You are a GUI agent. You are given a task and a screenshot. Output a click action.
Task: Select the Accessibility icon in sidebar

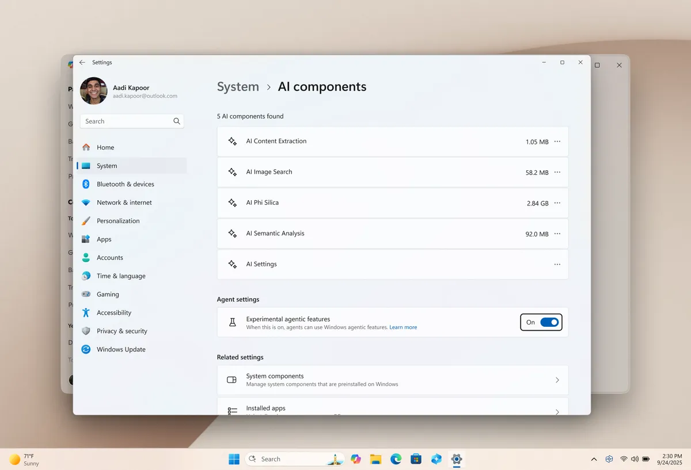[85, 312]
